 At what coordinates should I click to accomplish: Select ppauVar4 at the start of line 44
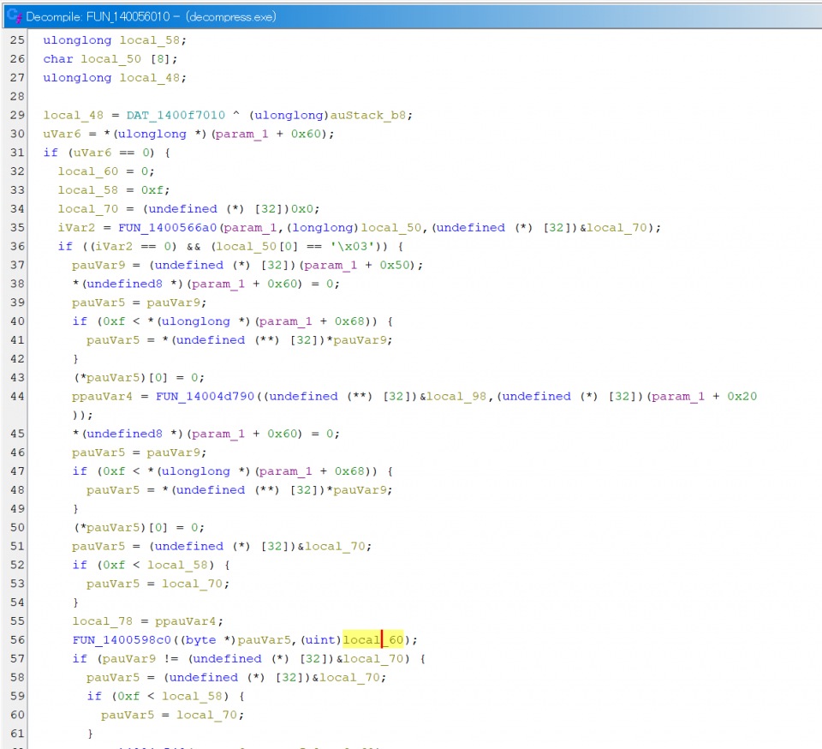pos(102,397)
